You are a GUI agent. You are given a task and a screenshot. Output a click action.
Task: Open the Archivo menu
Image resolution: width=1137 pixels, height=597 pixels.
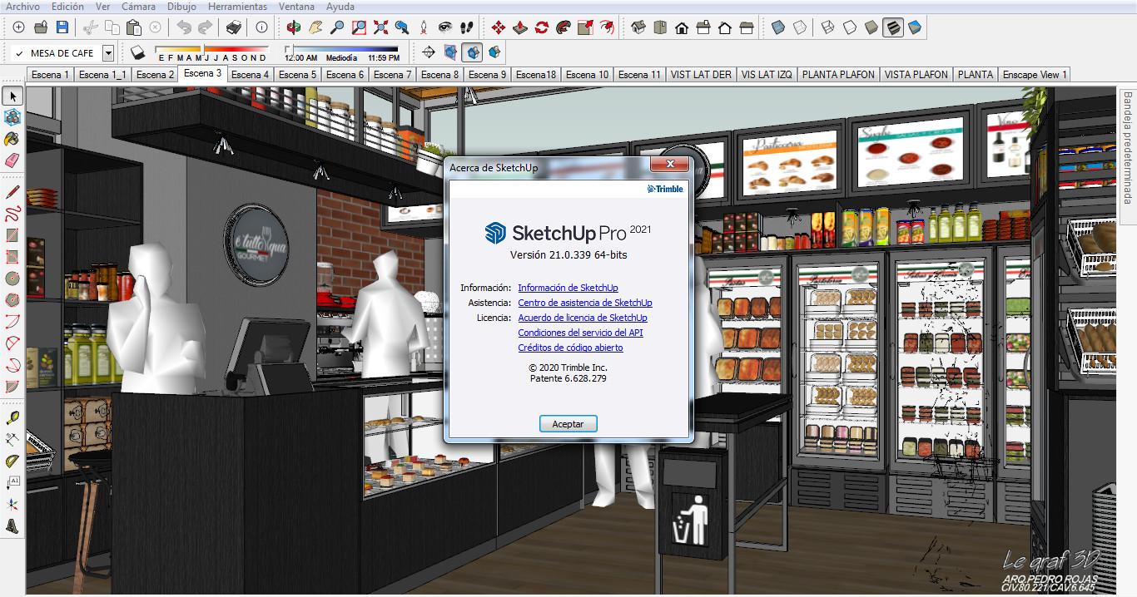click(22, 7)
